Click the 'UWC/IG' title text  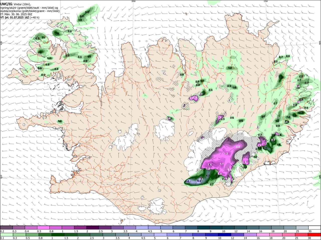(6, 4)
